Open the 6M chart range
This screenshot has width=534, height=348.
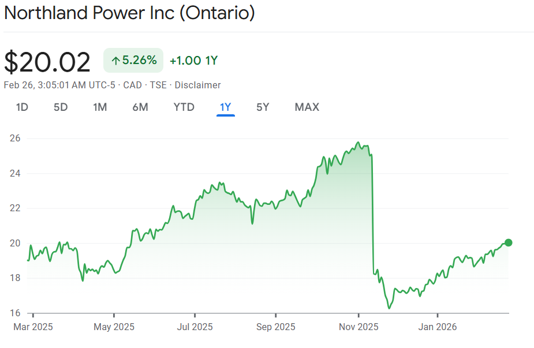click(x=140, y=107)
